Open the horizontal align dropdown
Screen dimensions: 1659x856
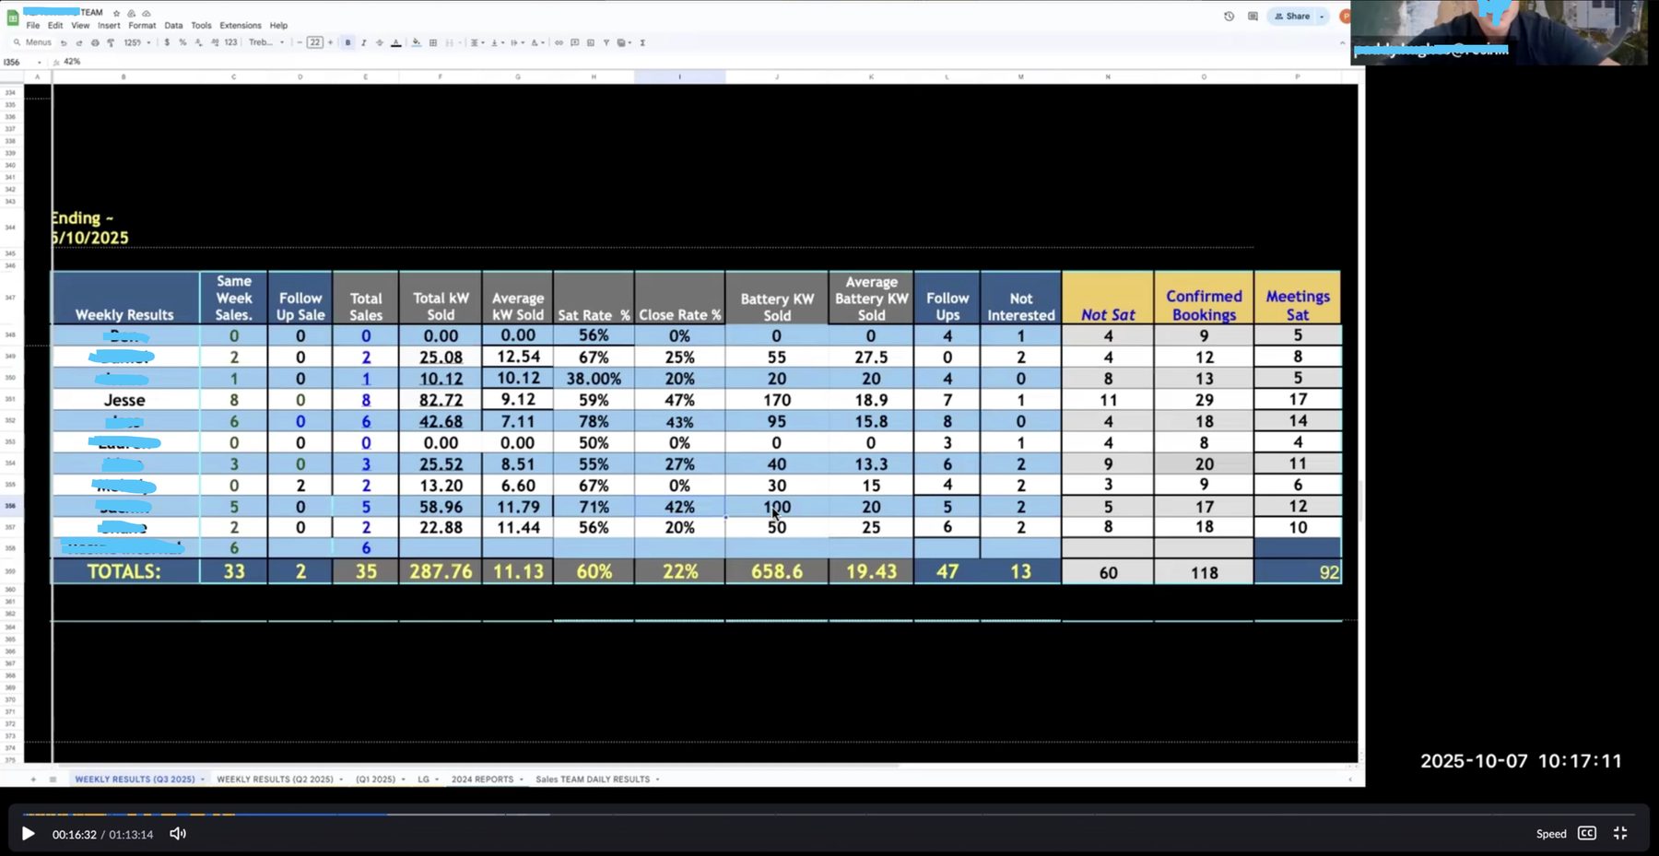(x=477, y=42)
